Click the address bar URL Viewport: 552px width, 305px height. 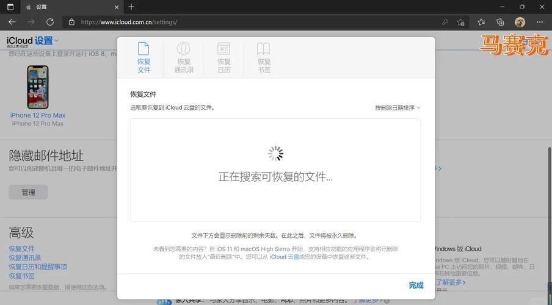129,22
